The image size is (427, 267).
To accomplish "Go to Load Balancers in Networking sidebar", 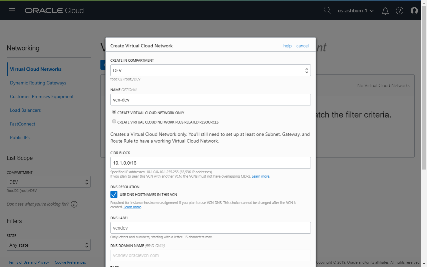I will (25, 110).
